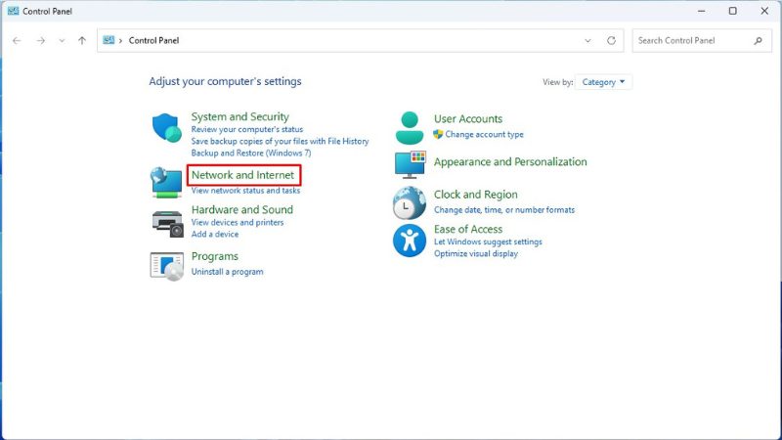The height and width of the screenshot is (440, 782).
Task: Click Add a device link
Action: click(x=214, y=234)
